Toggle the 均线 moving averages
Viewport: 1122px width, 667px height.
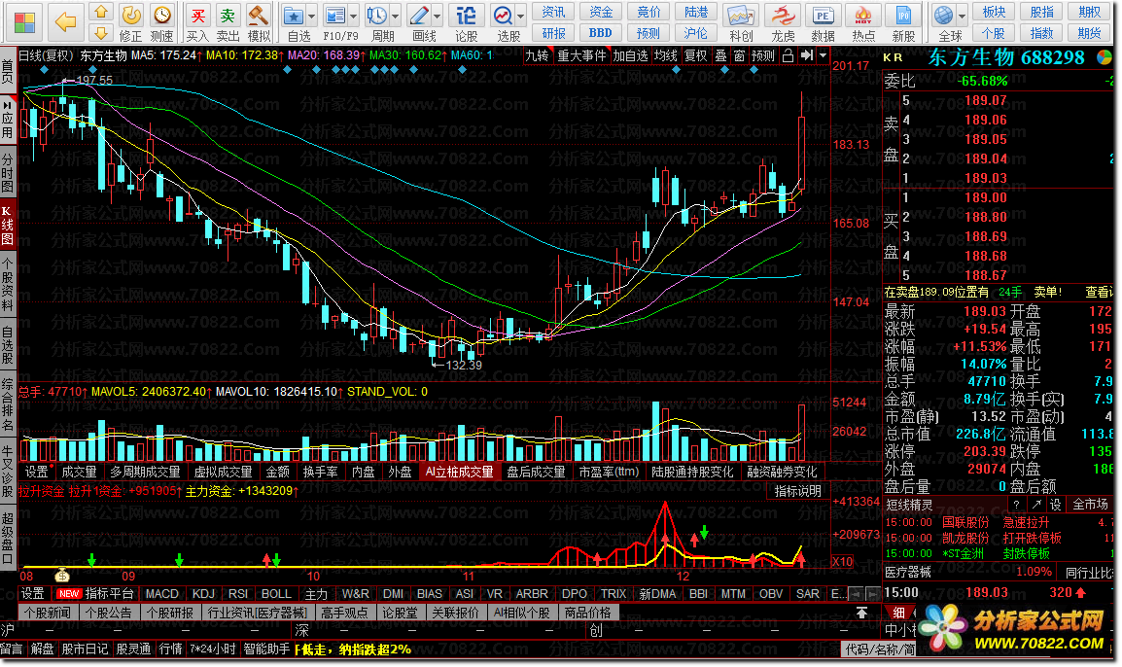(x=665, y=55)
